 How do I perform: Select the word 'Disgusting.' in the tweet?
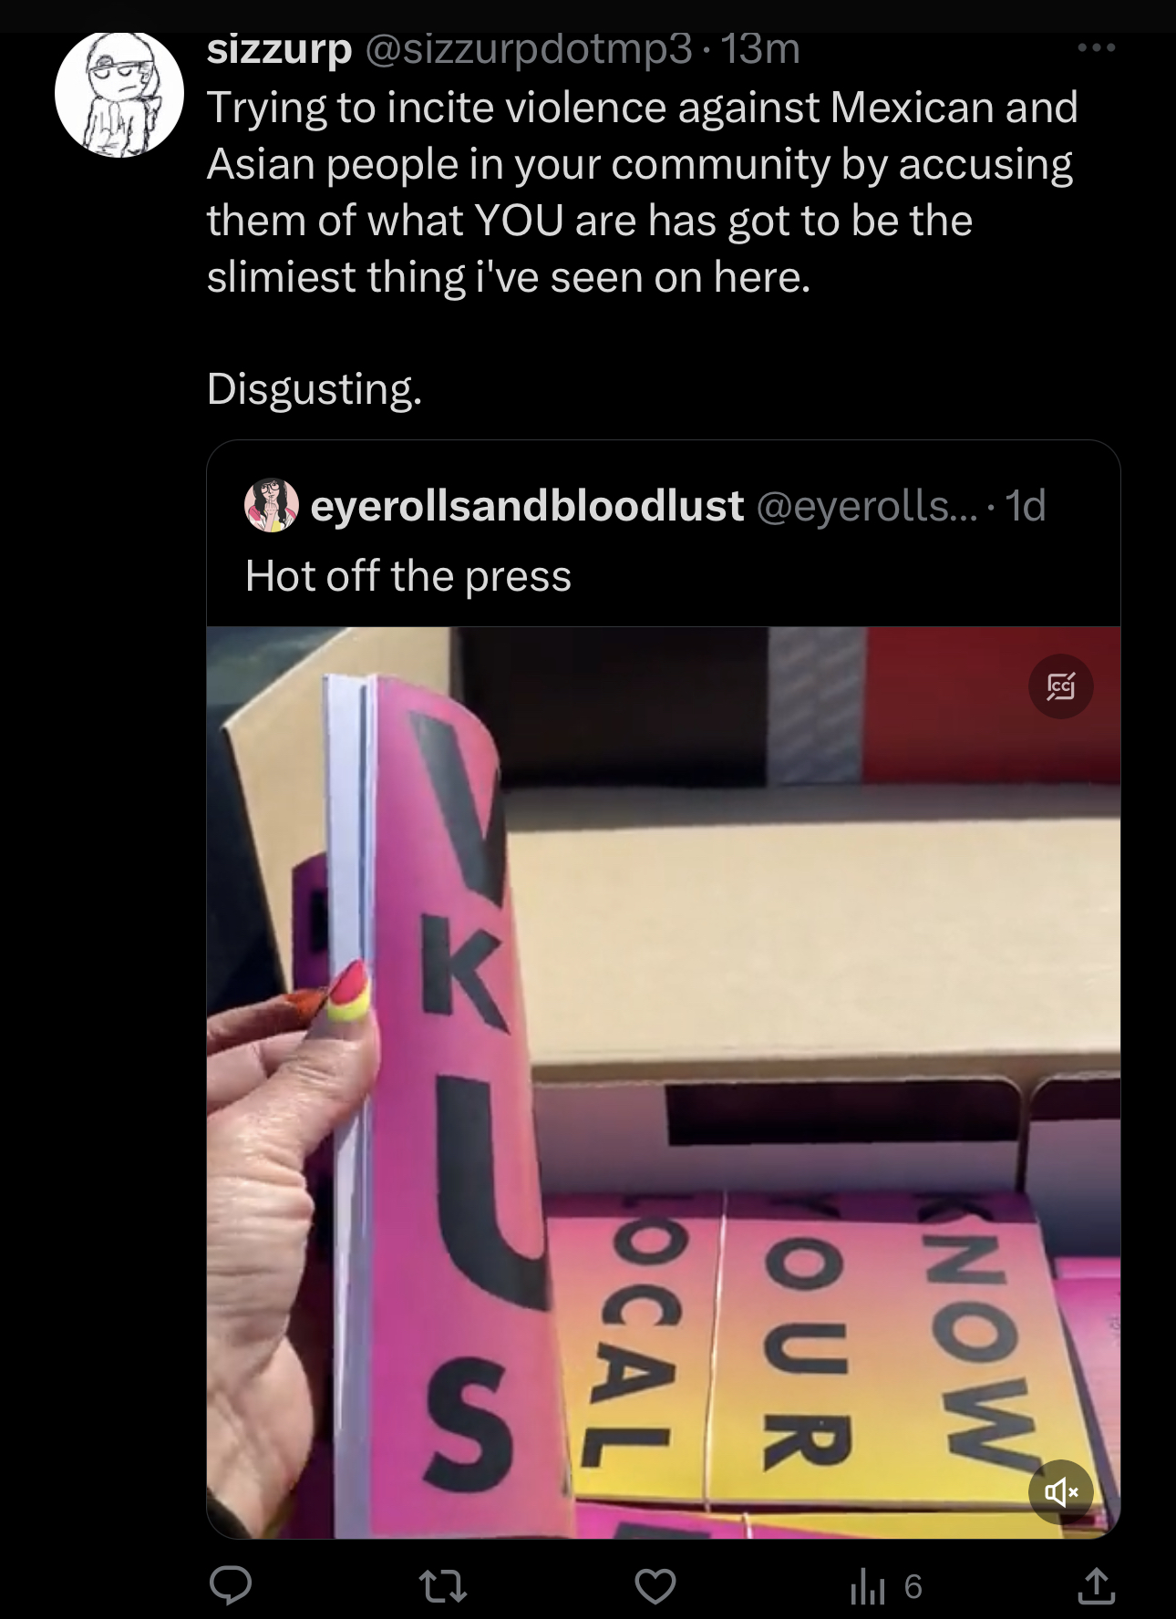click(x=315, y=389)
